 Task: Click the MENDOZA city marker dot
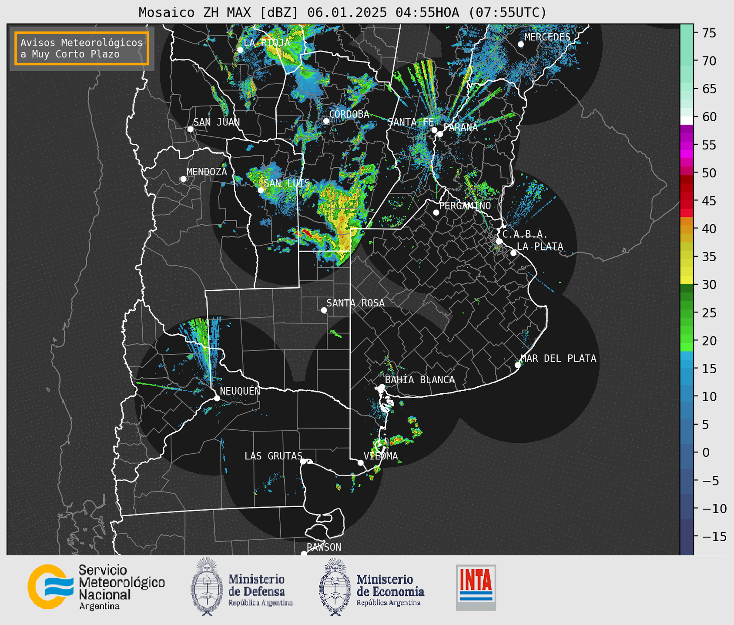[183, 179]
